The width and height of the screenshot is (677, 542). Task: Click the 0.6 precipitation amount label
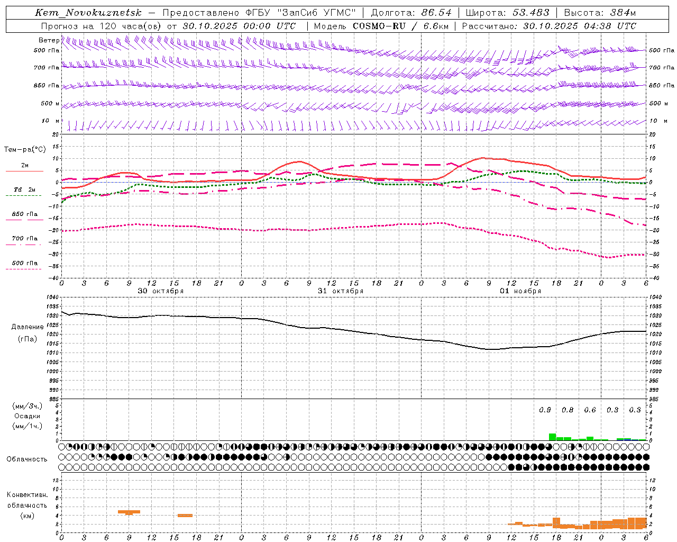tap(590, 410)
